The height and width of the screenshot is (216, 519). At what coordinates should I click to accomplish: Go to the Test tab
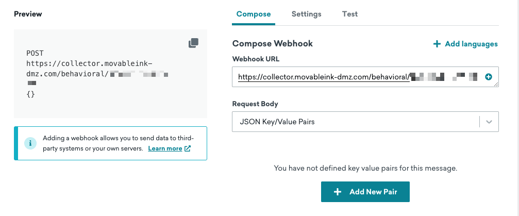point(350,14)
